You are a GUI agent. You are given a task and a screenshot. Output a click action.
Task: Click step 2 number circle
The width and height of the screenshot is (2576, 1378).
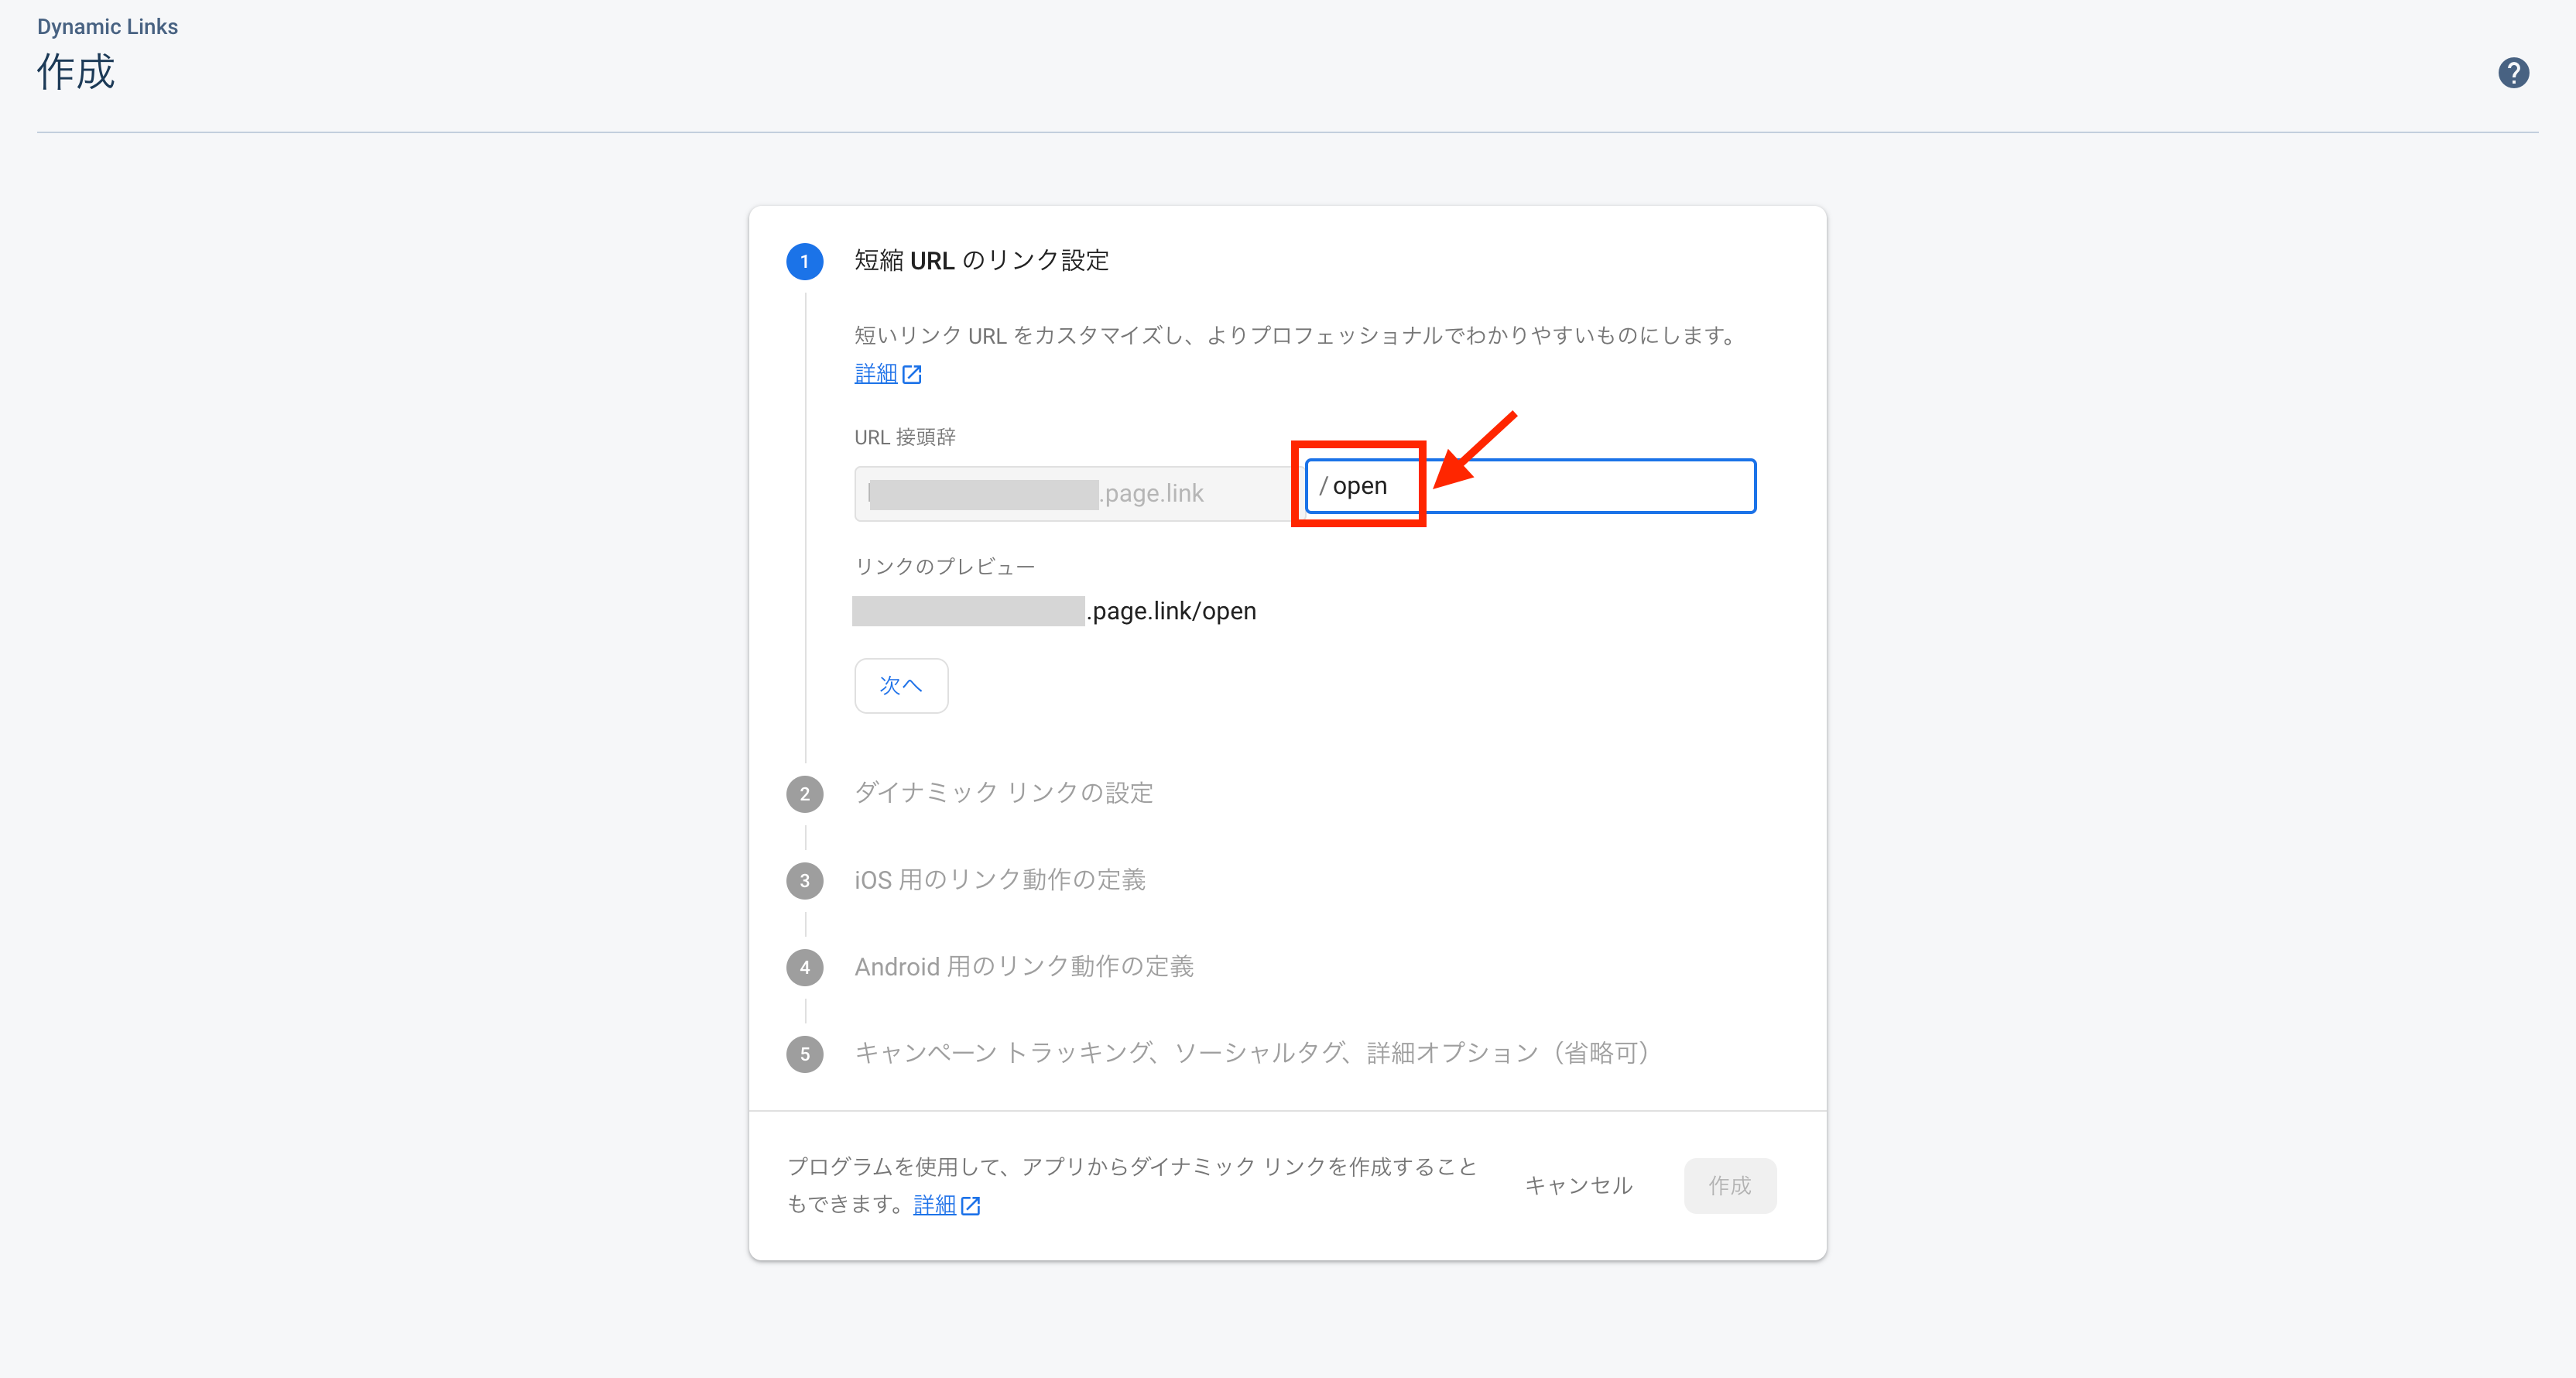[804, 794]
